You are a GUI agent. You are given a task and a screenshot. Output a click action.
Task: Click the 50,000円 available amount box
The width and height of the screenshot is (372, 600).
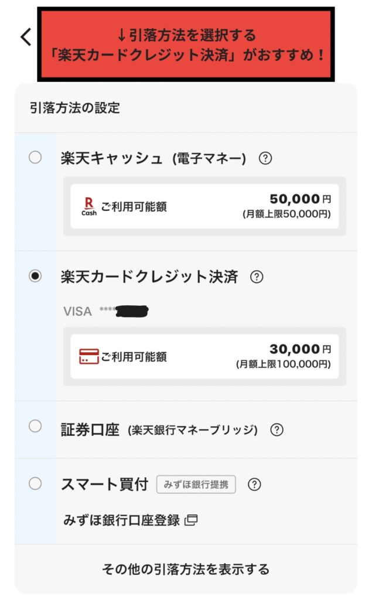click(x=204, y=206)
